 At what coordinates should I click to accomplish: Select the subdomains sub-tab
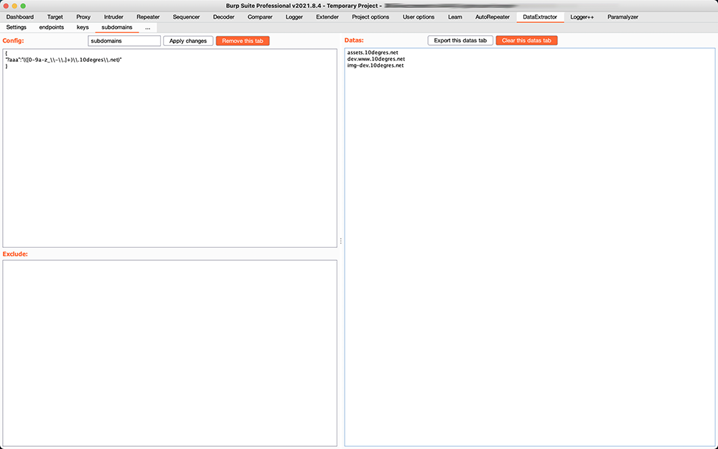117,27
